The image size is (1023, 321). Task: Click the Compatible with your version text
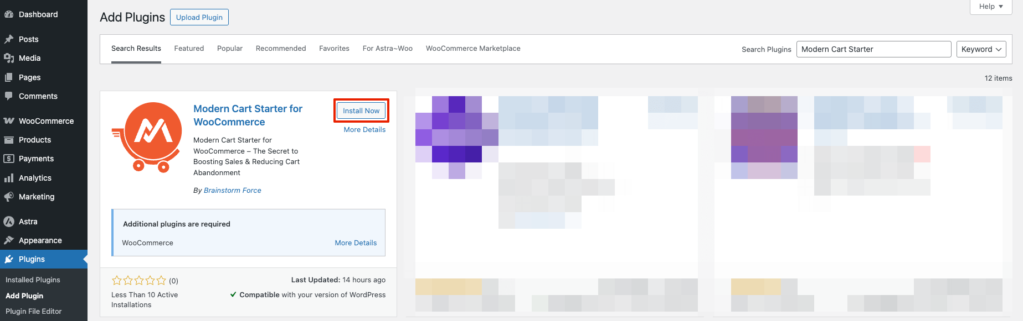[x=308, y=295]
